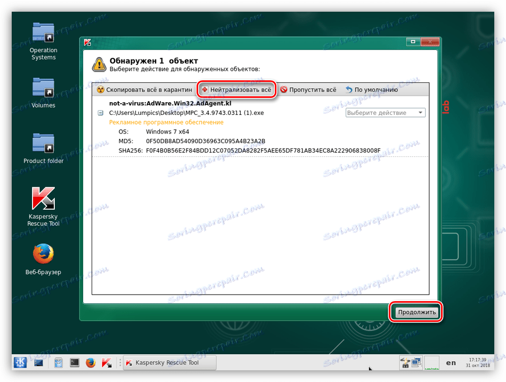This screenshot has height=382, width=506.
Task: Click Скопировать всё в карантин
Action: 144,89
